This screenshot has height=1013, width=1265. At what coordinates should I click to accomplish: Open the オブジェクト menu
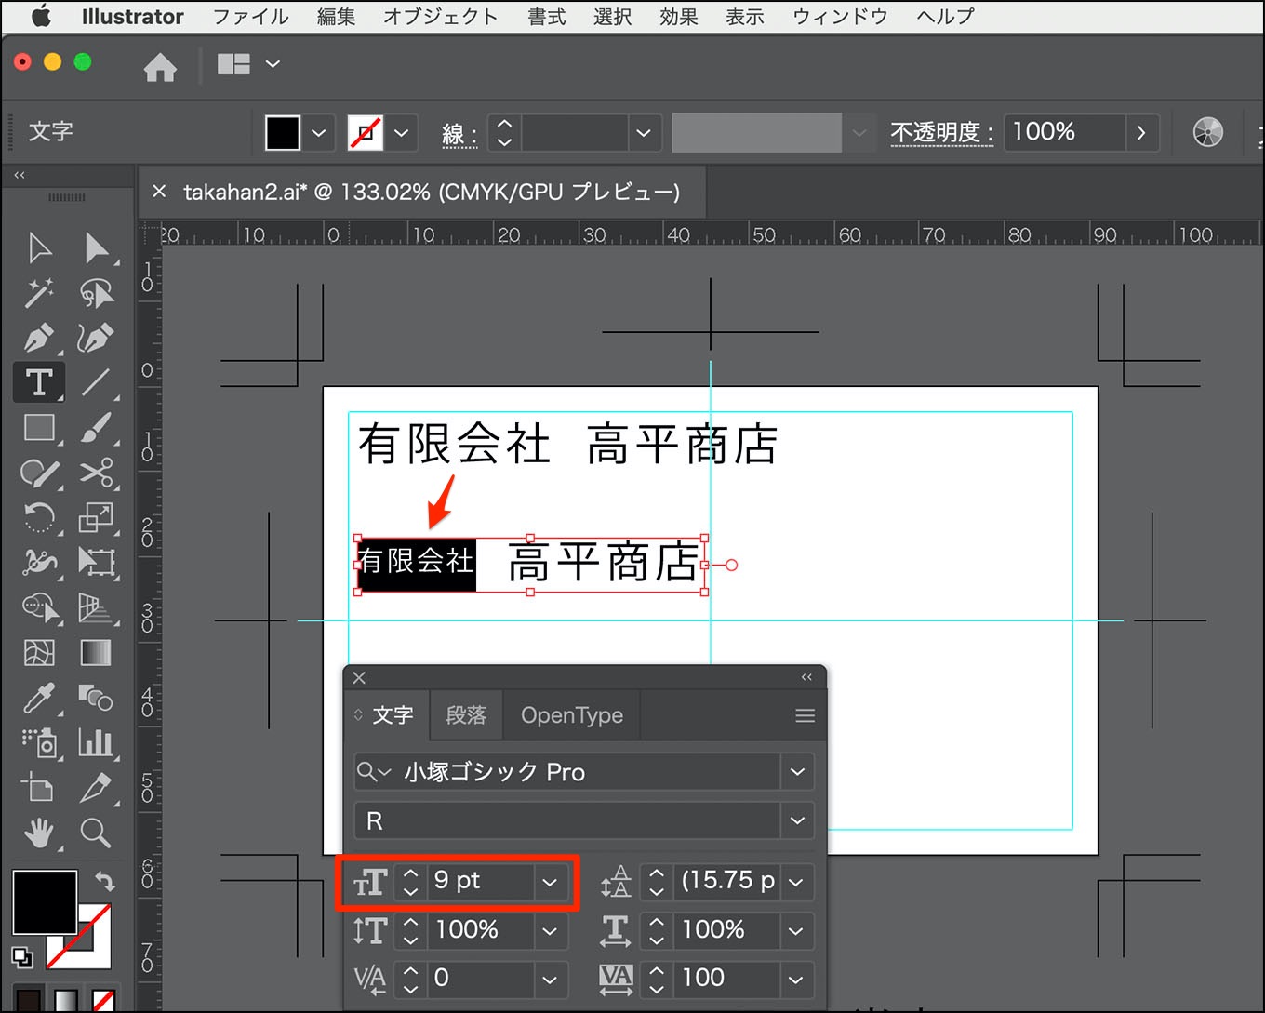(440, 17)
